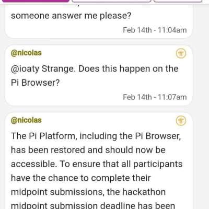The image size is (209, 209).
Task: Tap the "Pi Browser?" line of the message
Action: 35,83
